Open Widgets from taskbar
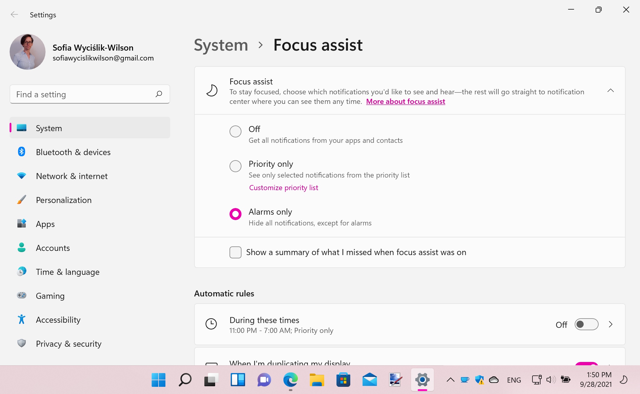The height and width of the screenshot is (394, 640). click(238, 380)
